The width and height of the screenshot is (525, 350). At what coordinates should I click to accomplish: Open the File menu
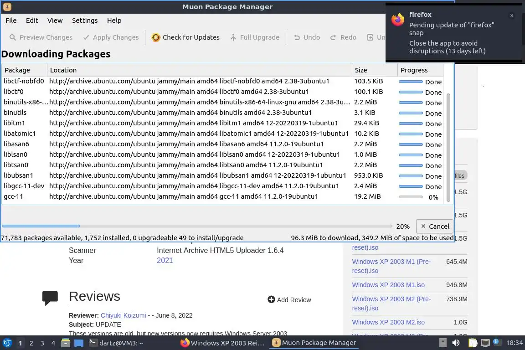pyautogui.click(x=11, y=21)
